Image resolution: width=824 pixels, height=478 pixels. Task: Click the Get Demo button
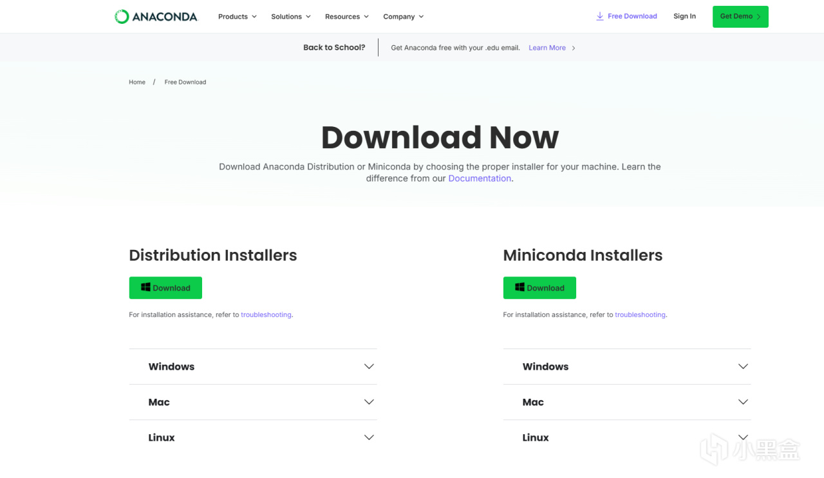tap(740, 17)
